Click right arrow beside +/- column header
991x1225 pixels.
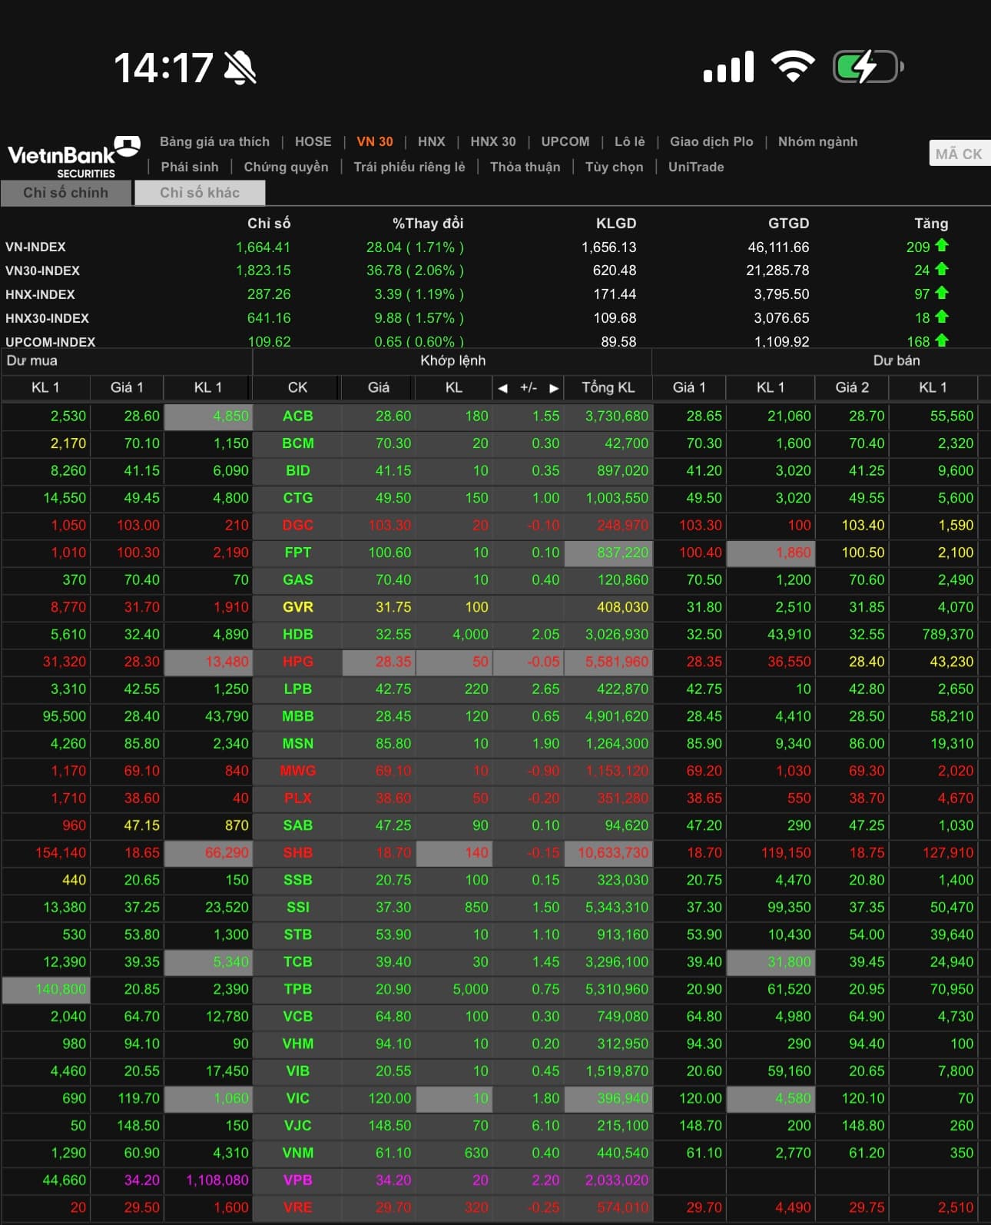[553, 388]
